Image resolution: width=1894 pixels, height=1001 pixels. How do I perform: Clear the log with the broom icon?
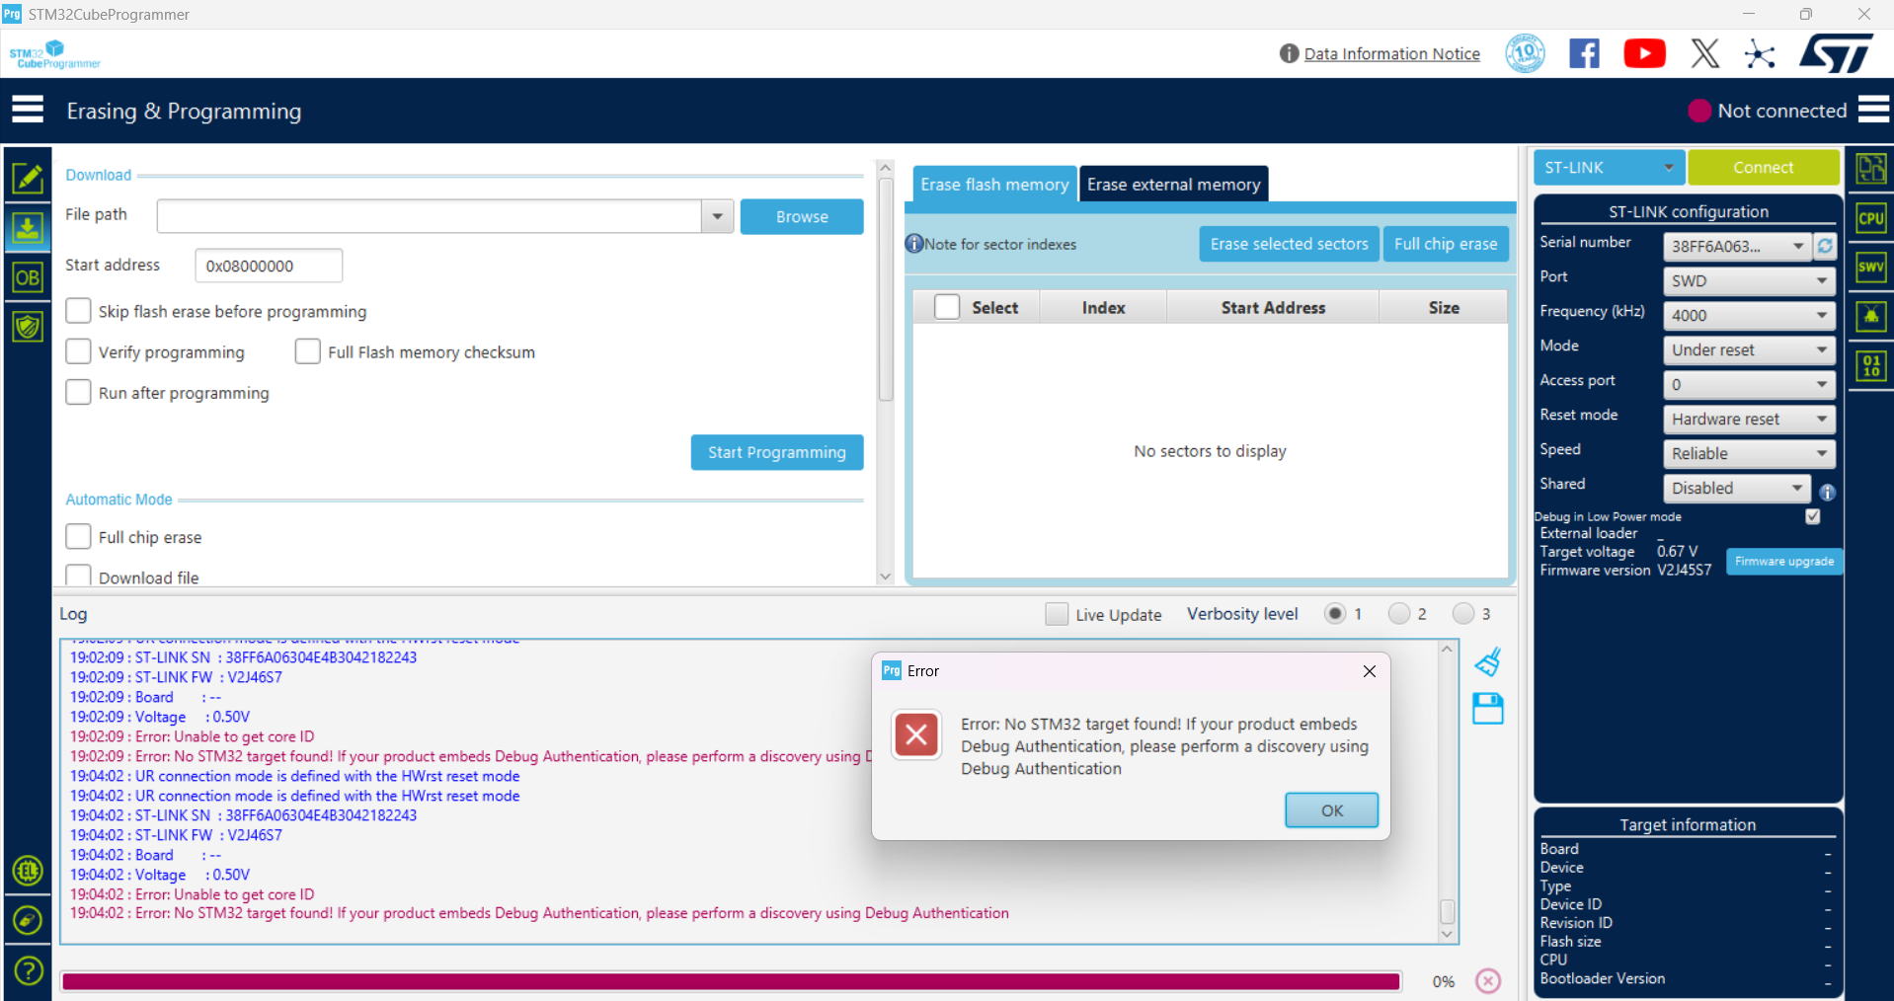(x=1487, y=661)
